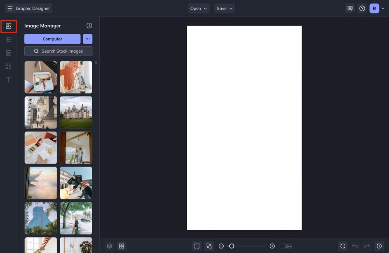
Task: Click the collapse to actual size icon
Action: (209, 246)
